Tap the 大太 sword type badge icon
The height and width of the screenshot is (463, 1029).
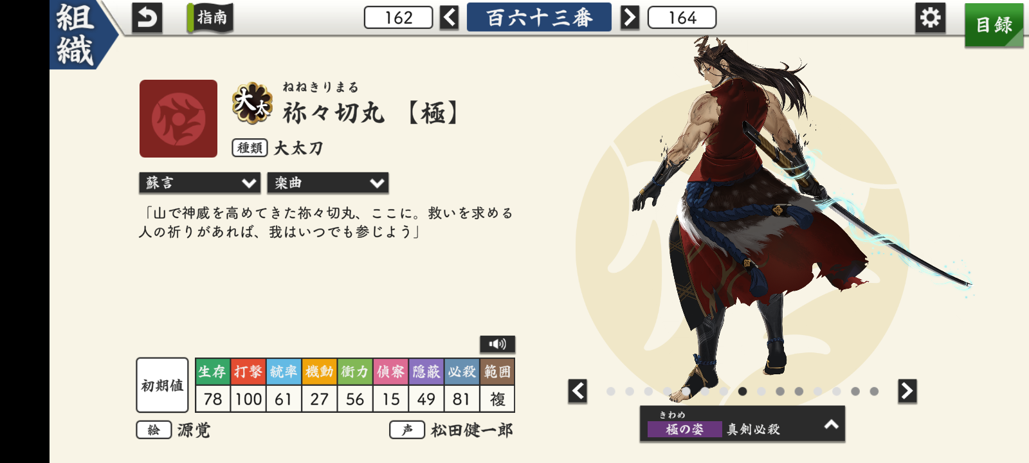click(x=252, y=103)
